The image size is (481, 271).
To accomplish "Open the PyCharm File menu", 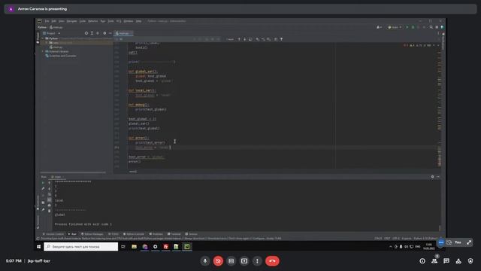I will [x=47, y=21].
